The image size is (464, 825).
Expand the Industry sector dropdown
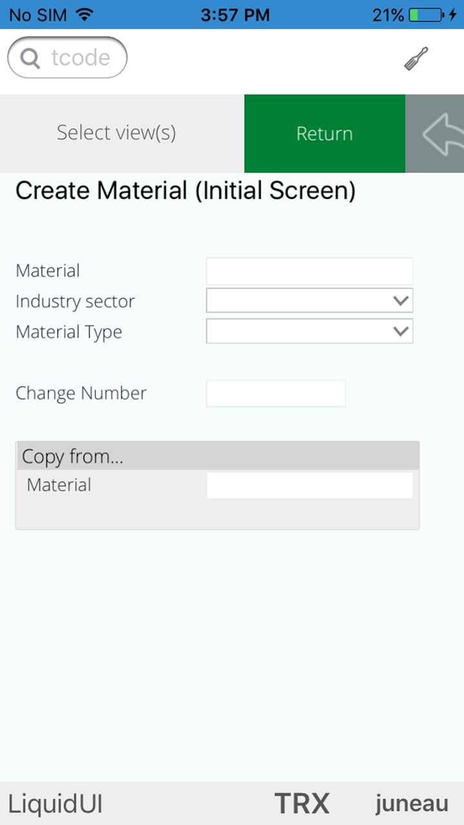pos(400,300)
